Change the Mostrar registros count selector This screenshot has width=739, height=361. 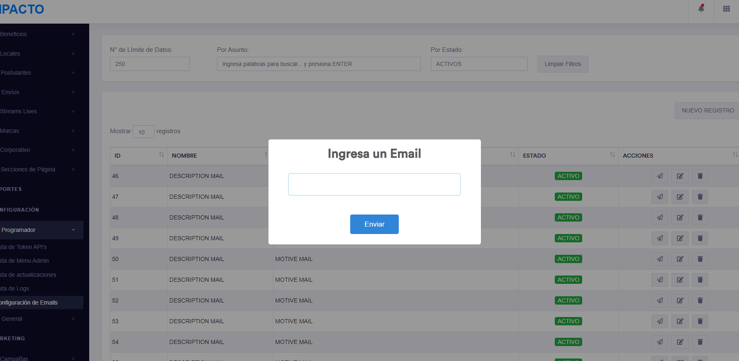pos(144,132)
